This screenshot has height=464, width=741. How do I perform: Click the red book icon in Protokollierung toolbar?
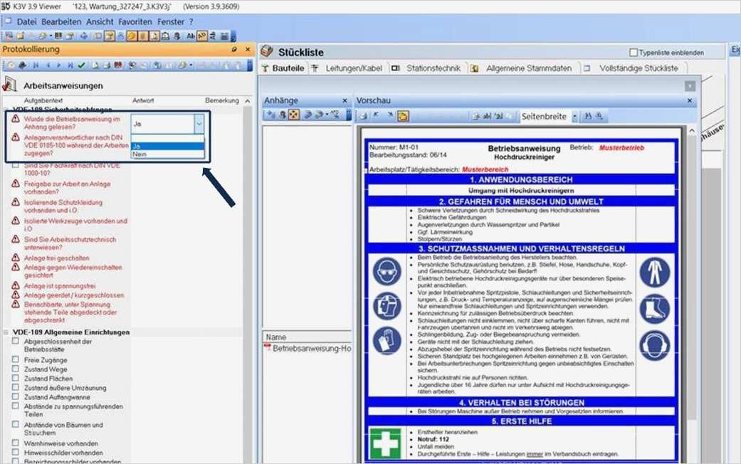tap(118, 65)
